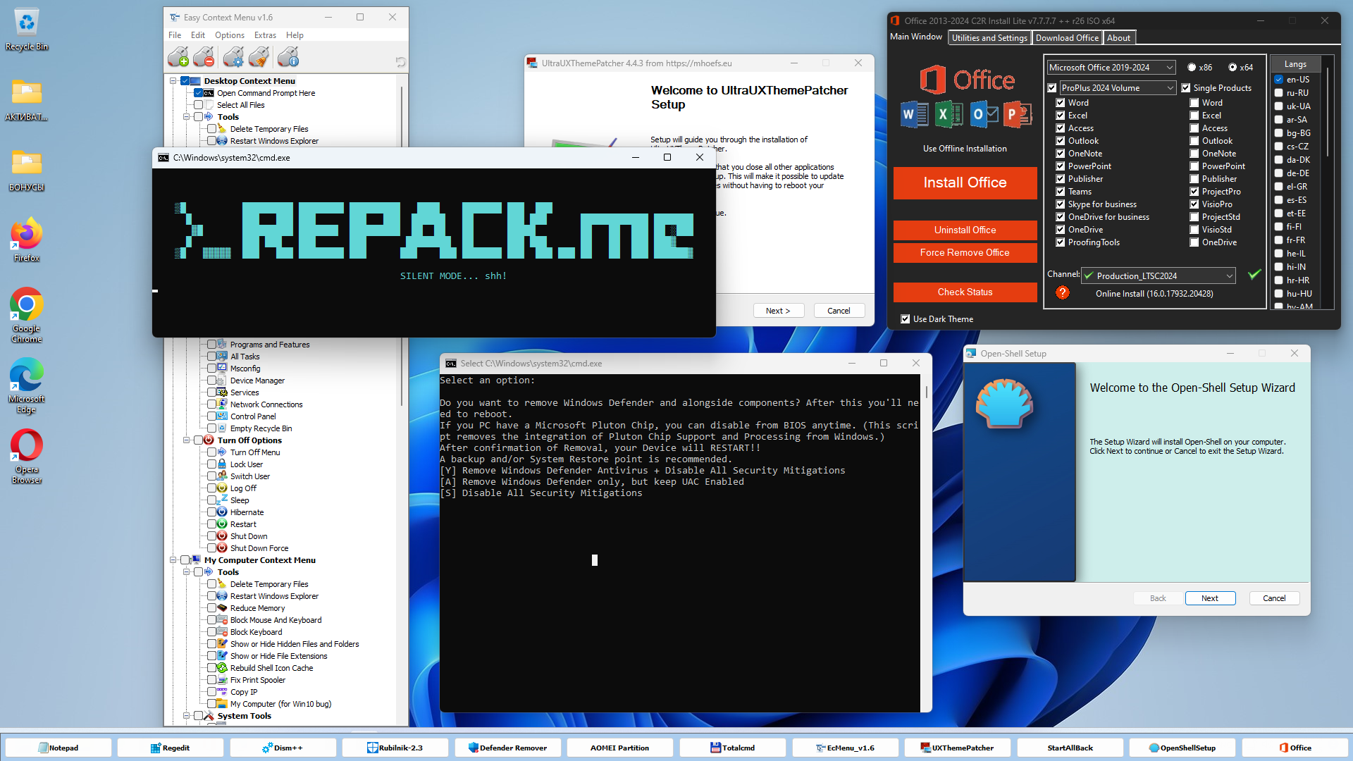The height and width of the screenshot is (761, 1353).
Task: Click the mouse icon with blue info badge
Action: pyautogui.click(x=288, y=57)
